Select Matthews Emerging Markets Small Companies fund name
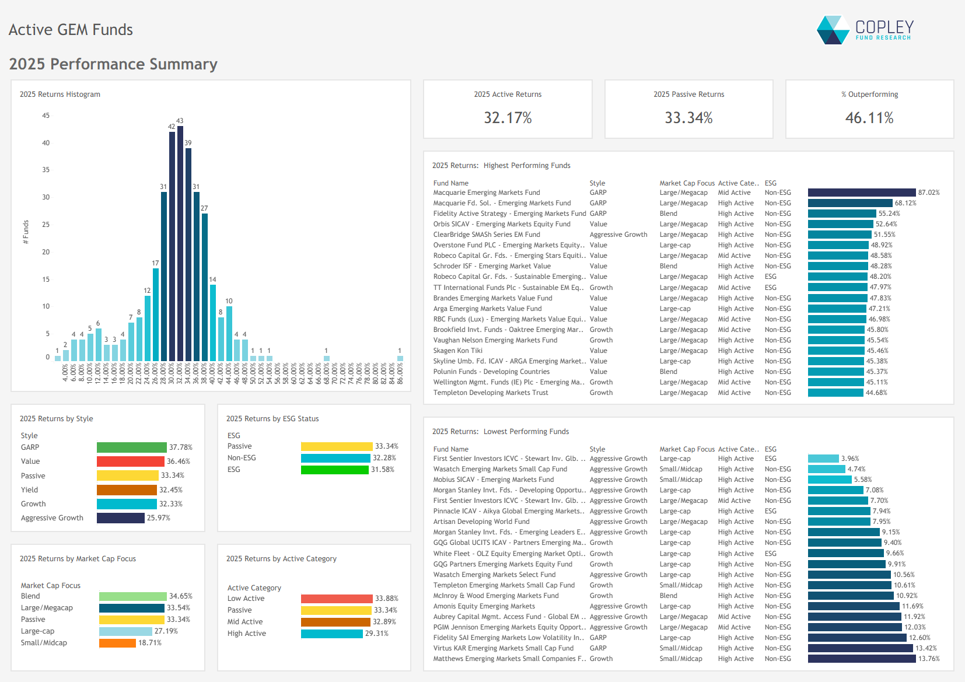965x682 pixels. coord(509,659)
